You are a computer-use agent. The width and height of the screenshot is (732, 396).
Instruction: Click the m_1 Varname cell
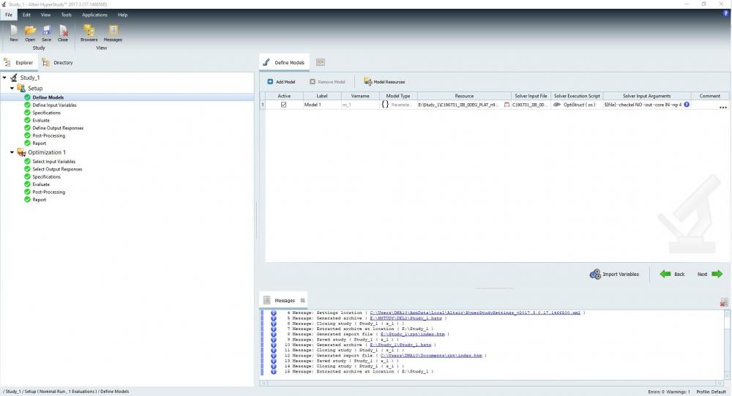point(360,105)
